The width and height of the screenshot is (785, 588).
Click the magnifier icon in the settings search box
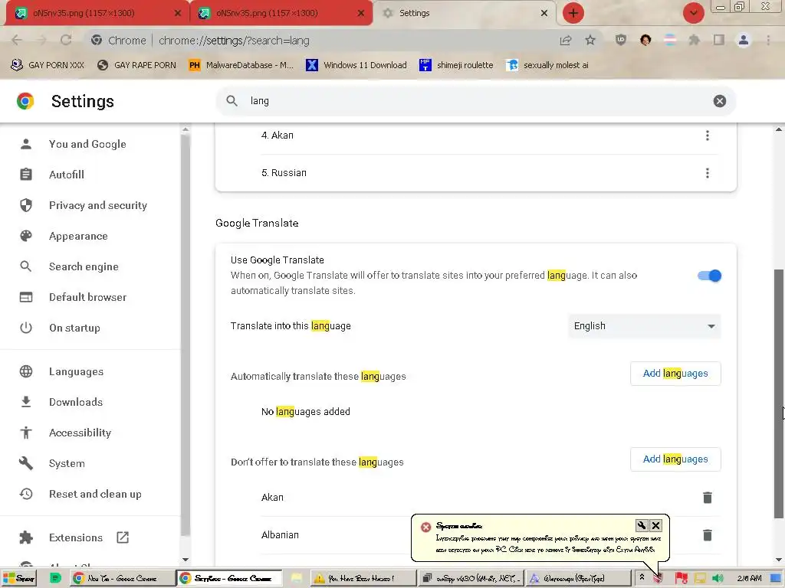tap(232, 101)
